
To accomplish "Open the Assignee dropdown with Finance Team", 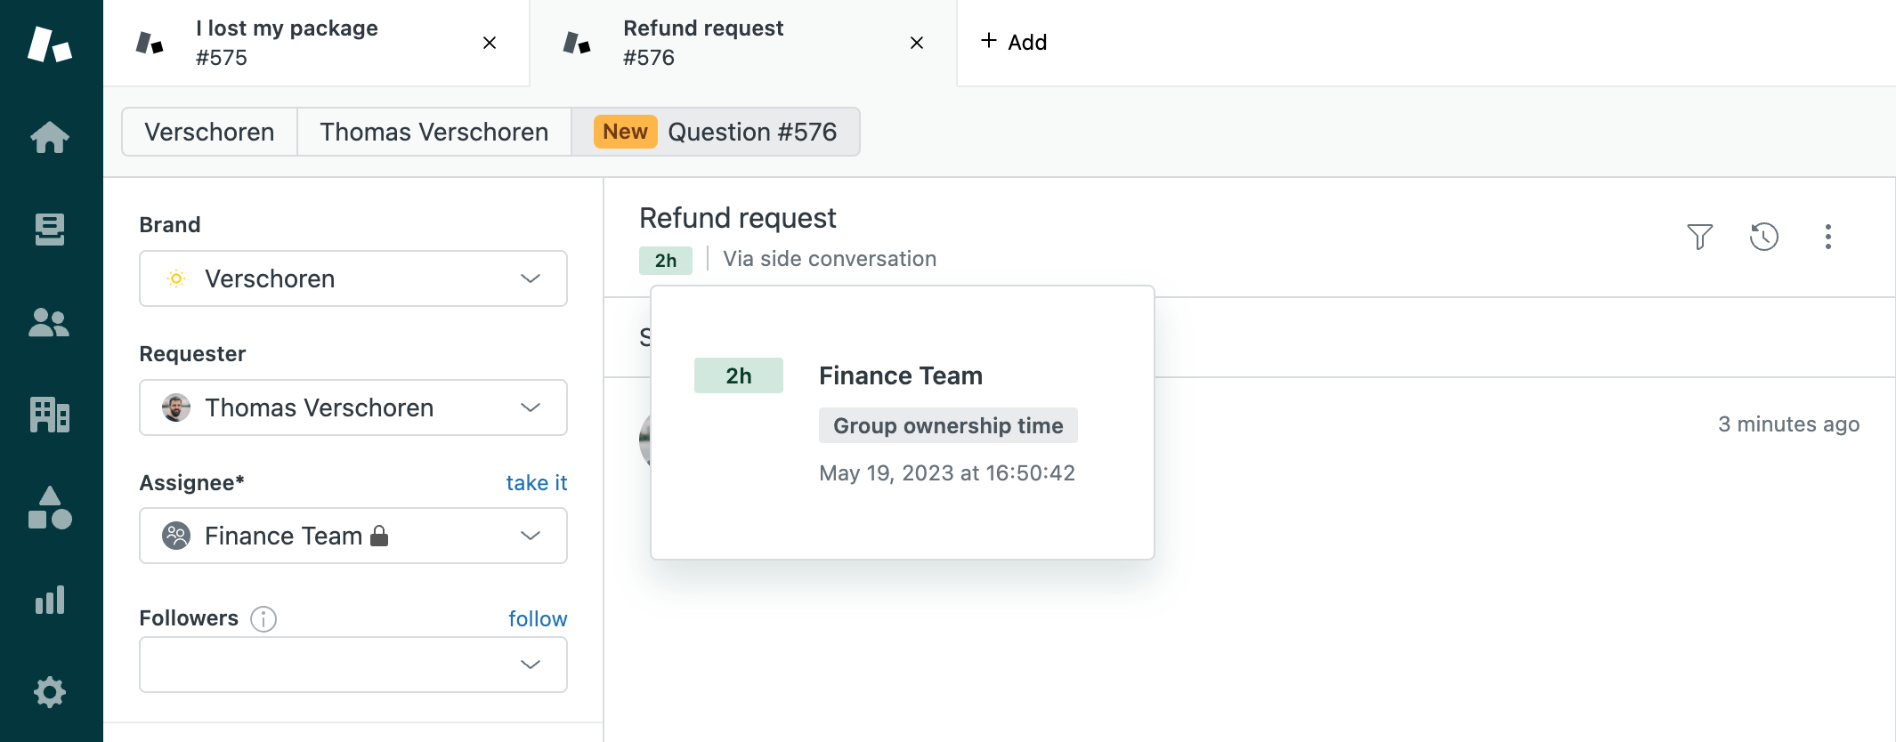I will 353,536.
